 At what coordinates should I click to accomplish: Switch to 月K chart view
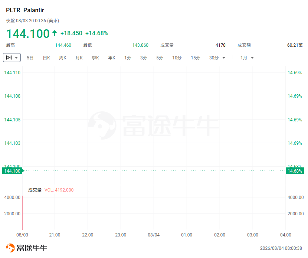pos(79,58)
